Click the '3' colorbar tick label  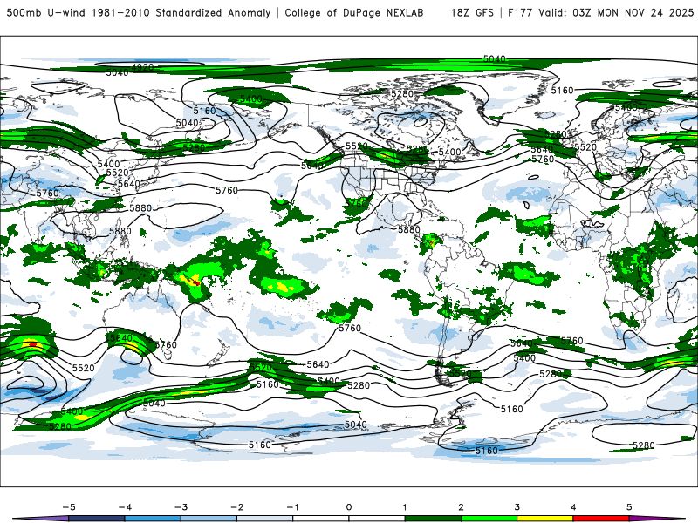(x=517, y=507)
